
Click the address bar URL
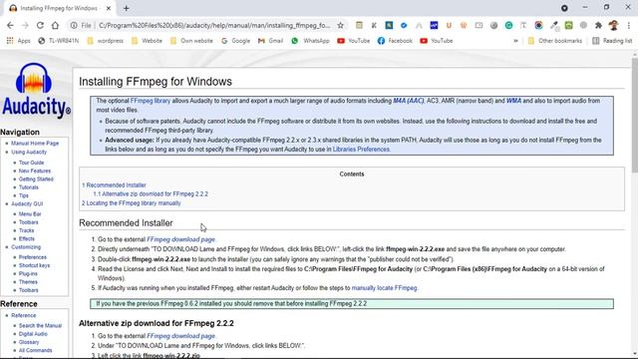click(x=214, y=25)
